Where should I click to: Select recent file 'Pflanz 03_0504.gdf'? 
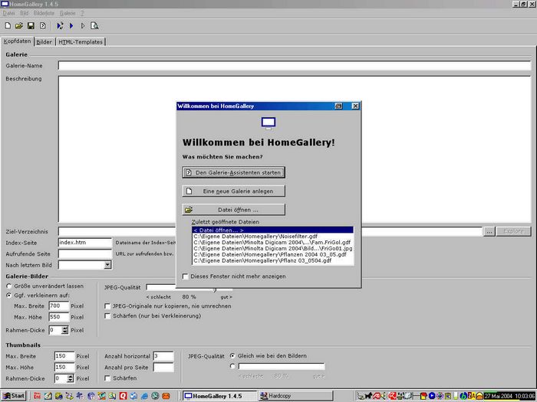pos(272,260)
